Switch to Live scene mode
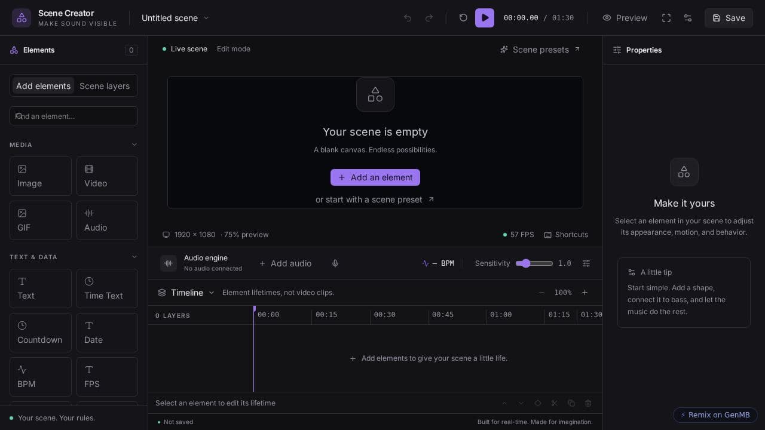This screenshot has height=430, width=765. point(185,49)
